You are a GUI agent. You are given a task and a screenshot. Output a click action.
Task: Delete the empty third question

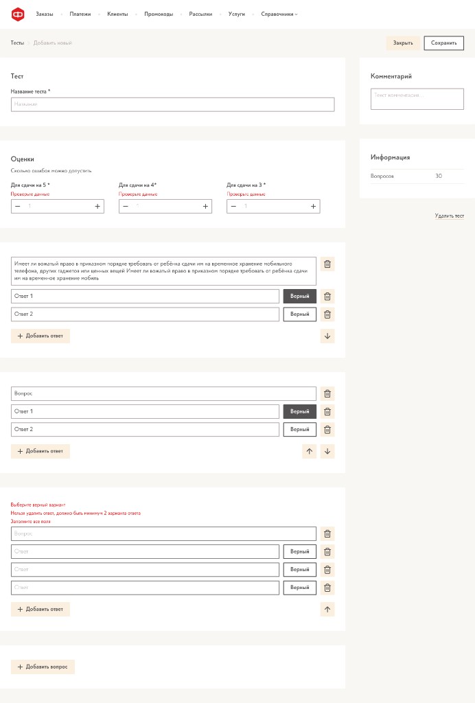[x=327, y=533]
